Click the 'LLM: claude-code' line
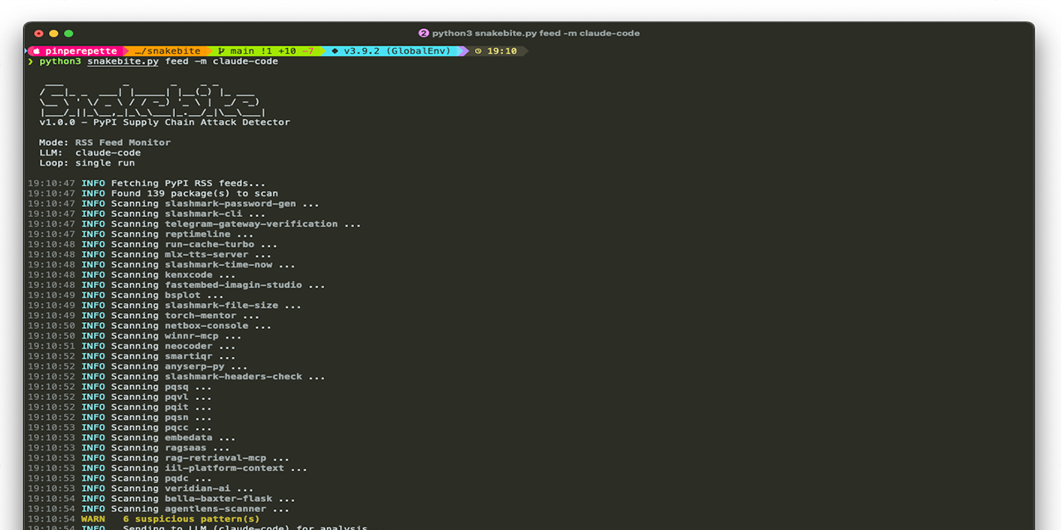The image size is (1061, 530). point(90,152)
